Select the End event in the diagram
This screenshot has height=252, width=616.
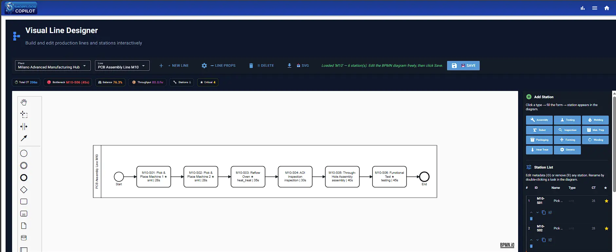424,177
